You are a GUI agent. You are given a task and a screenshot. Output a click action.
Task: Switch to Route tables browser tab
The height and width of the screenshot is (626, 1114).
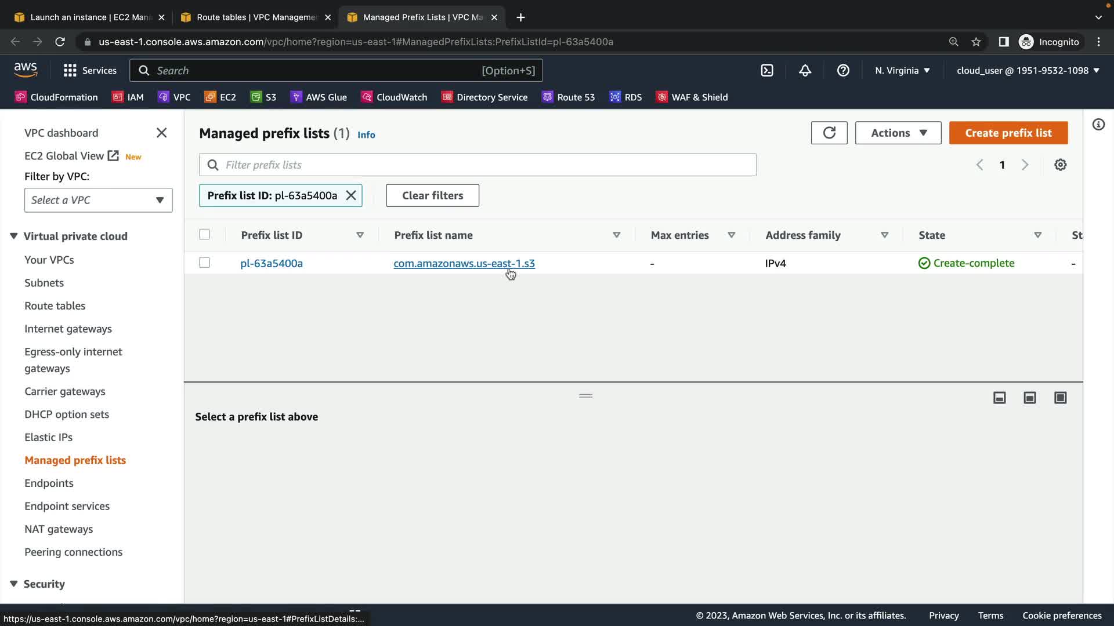pos(255,17)
